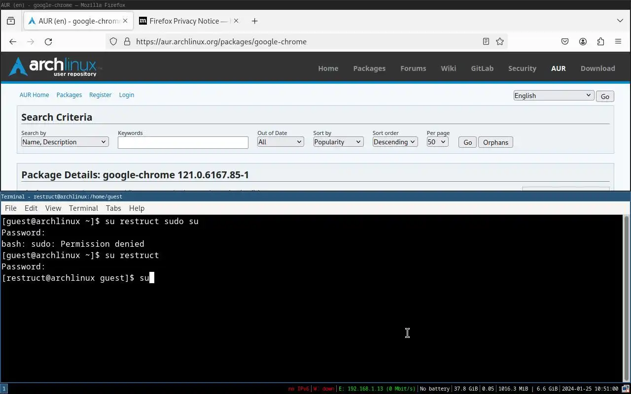Bookmark this page with the star
Image resolution: width=631 pixels, height=394 pixels.
point(500,42)
